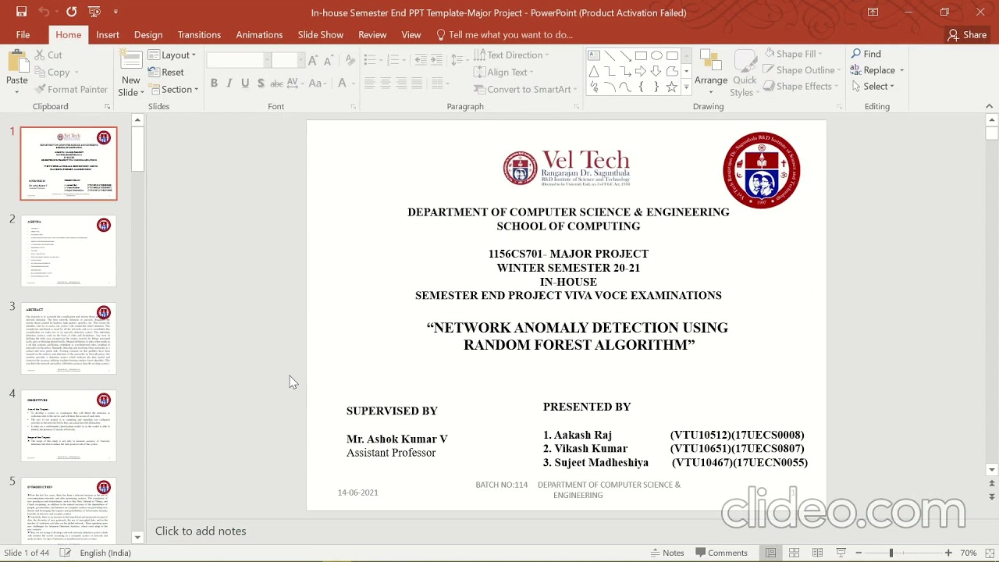Switch to the Animations tab

259,34
